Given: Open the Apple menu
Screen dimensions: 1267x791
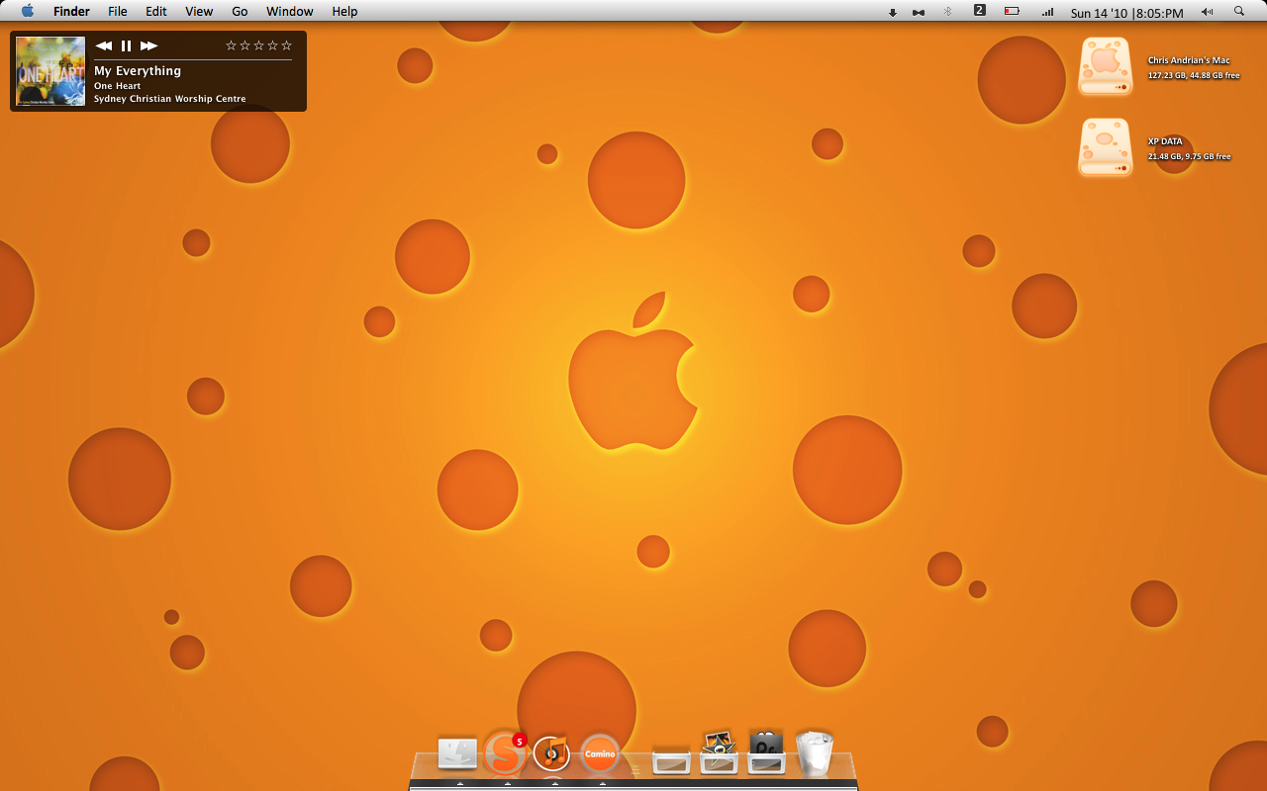Looking at the screenshot, I should pyautogui.click(x=27, y=12).
